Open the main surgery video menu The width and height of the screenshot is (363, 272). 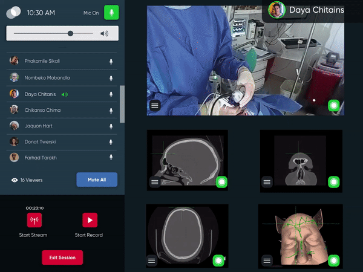point(155,106)
